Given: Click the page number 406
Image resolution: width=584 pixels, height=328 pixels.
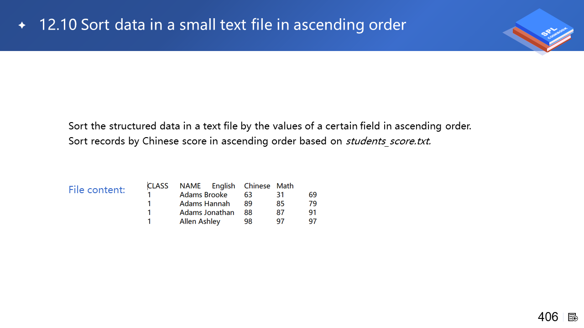Looking at the screenshot, I should click(548, 317).
